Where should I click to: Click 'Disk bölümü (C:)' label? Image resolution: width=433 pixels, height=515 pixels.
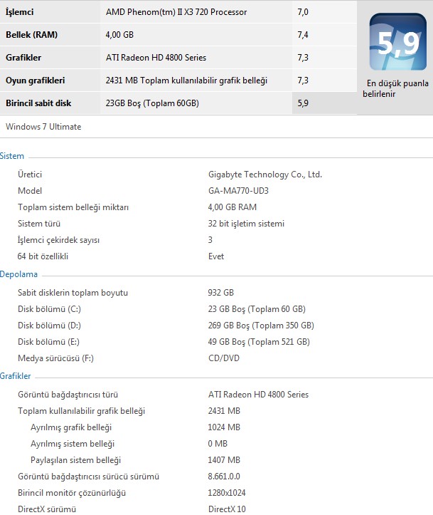(x=49, y=308)
